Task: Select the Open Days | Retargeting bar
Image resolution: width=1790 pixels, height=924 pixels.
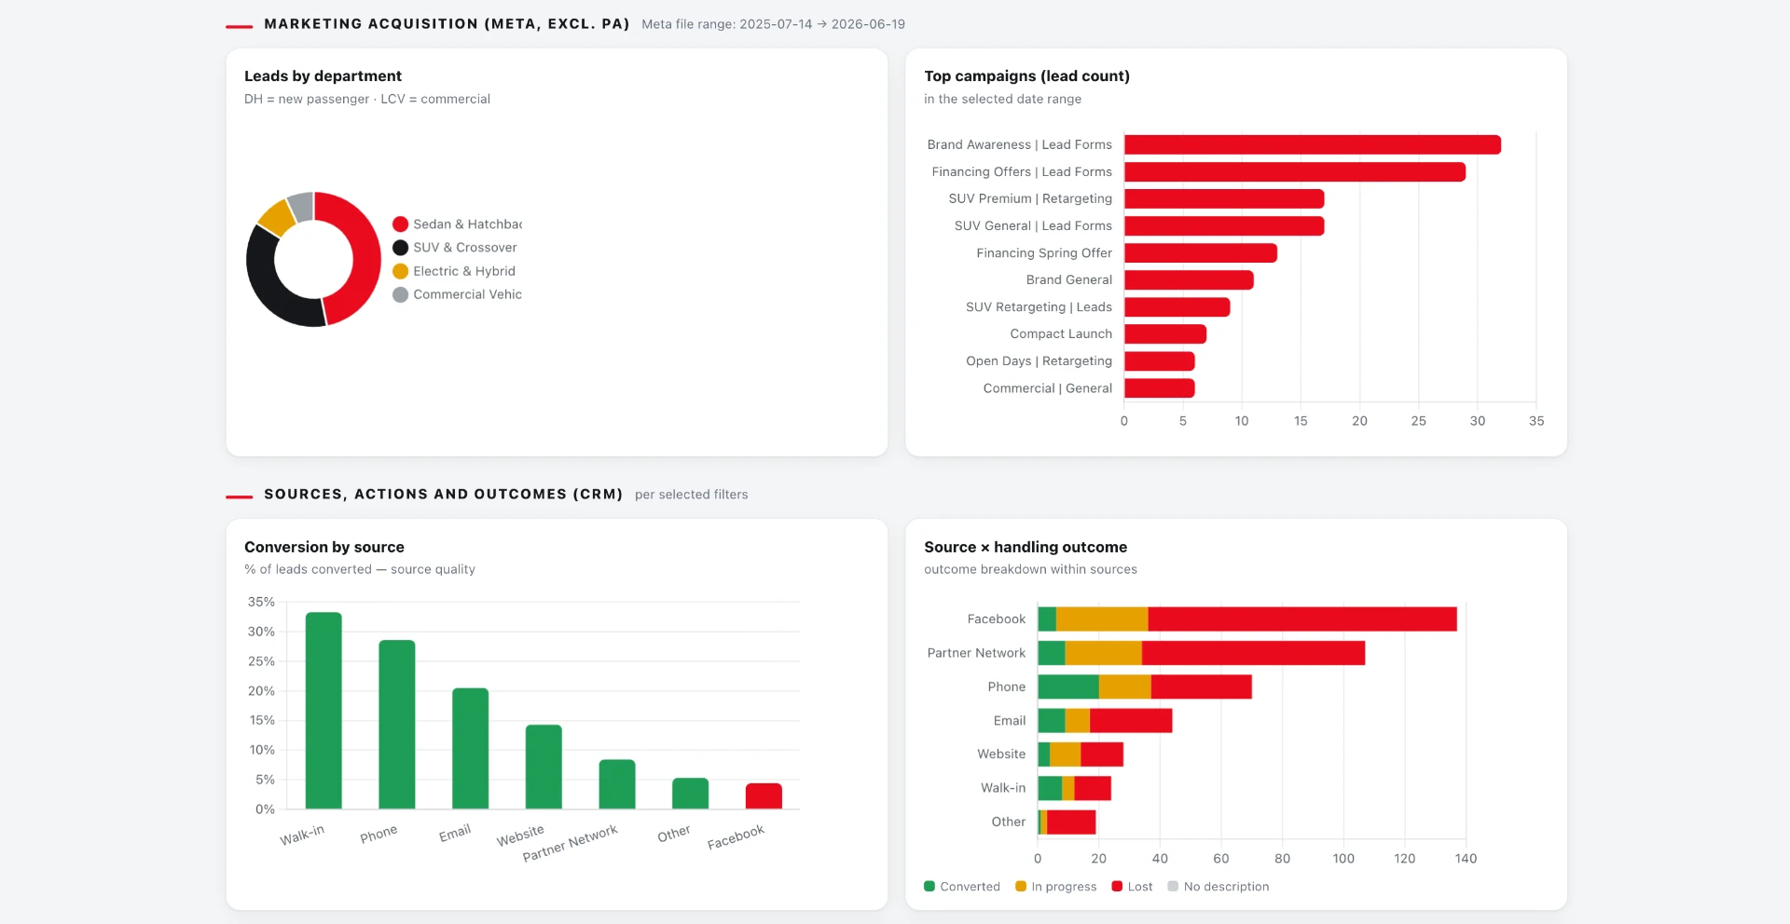Action: (x=1160, y=360)
